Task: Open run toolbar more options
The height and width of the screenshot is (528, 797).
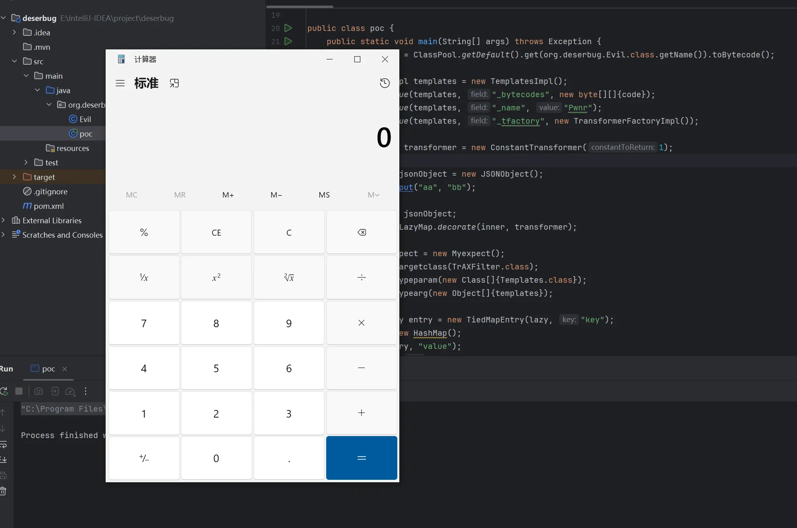Action: pos(86,391)
